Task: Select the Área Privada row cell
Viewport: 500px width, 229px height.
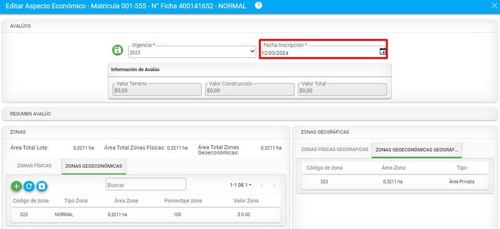Action: (x=461, y=182)
